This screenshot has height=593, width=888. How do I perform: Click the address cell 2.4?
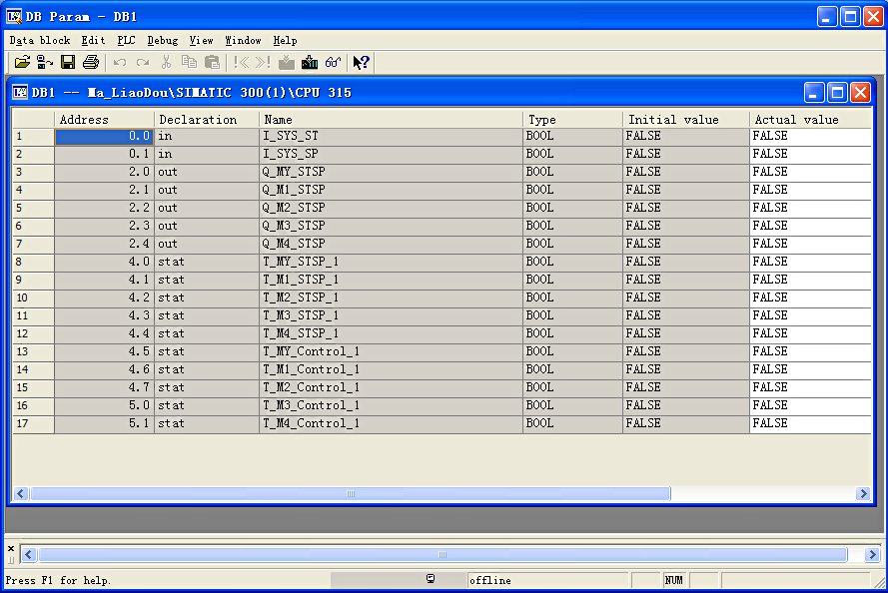(104, 244)
